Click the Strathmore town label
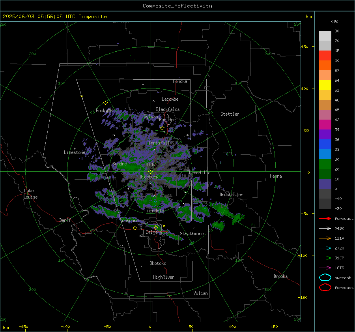 click(x=192, y=234)
